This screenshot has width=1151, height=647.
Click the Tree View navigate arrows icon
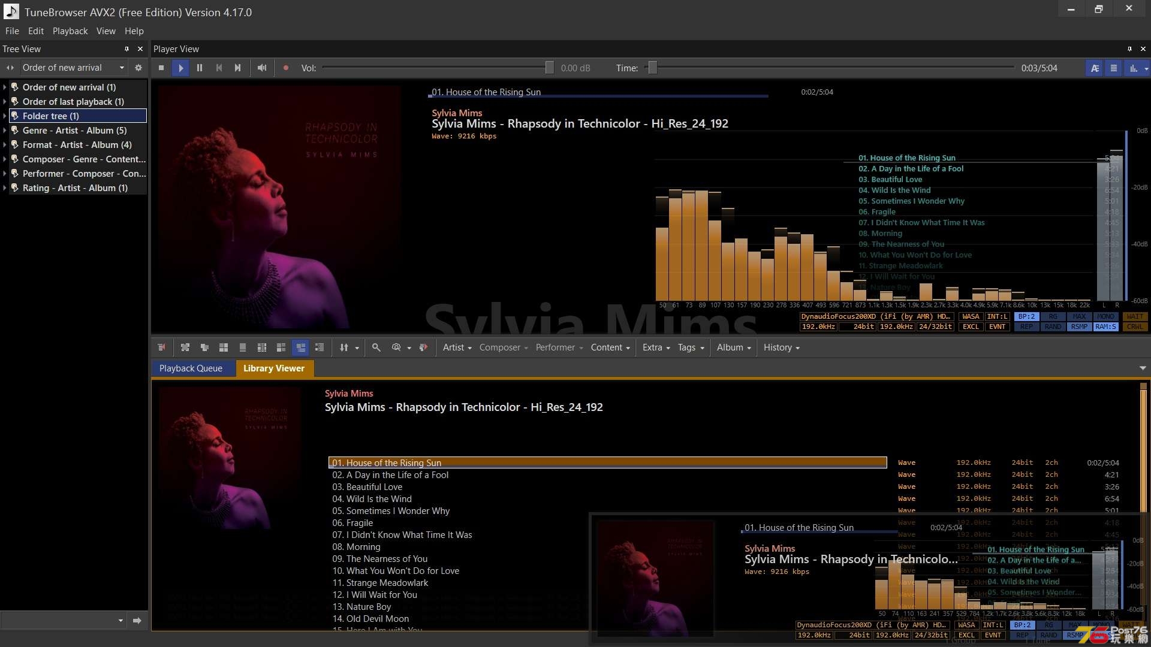pos(10,68)
